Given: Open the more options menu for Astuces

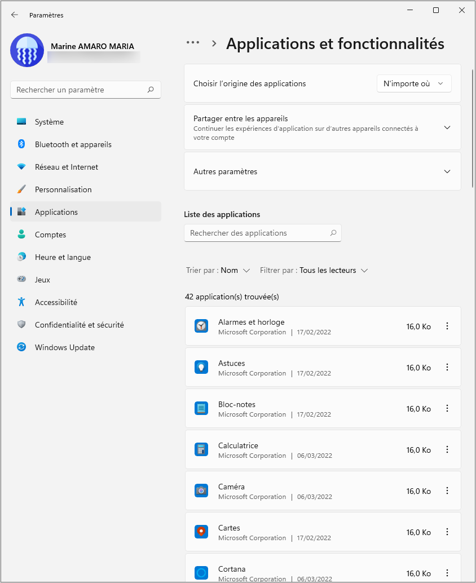Looking at the screenshot, I should pyautogui.click(x=447, y=368).
